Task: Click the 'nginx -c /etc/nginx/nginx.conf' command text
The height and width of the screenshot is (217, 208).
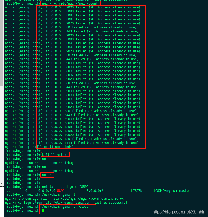Action: 70,3
